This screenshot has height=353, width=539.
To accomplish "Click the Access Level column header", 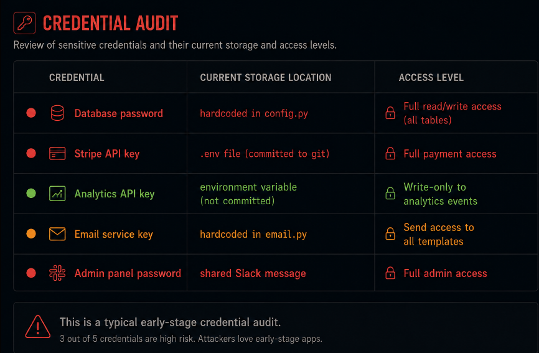I will click(x=431, y=78).
